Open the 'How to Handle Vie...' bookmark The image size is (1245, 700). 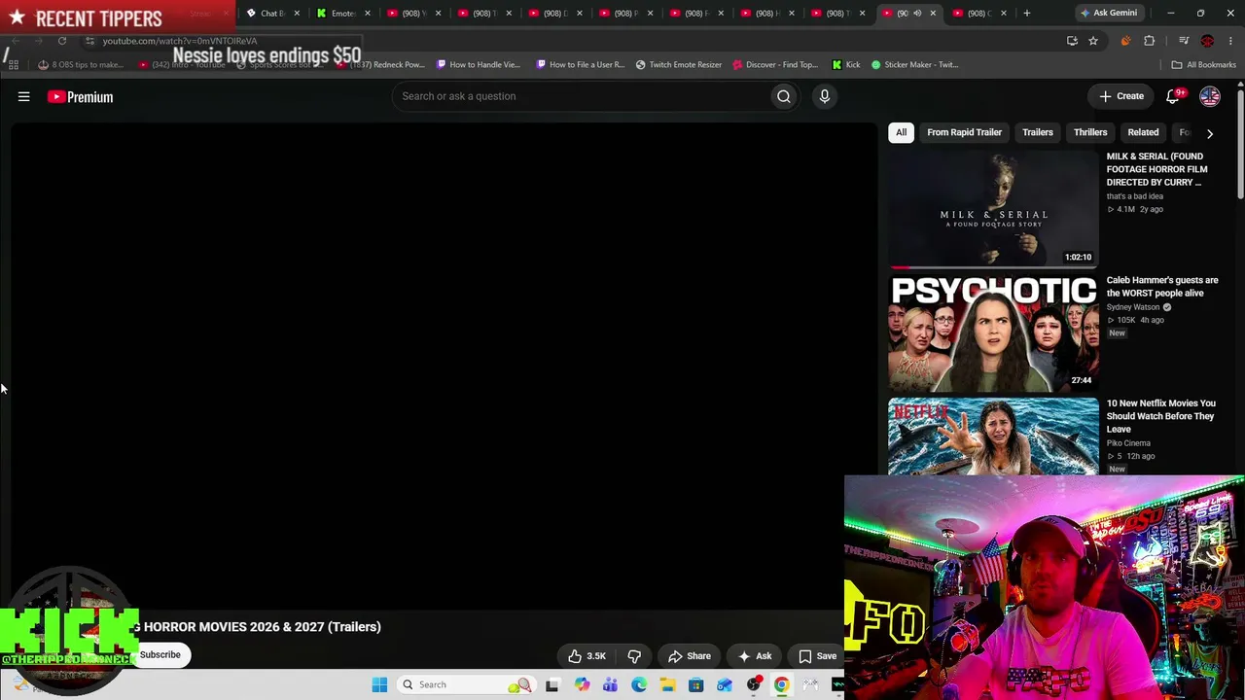click(x=479, y=65)
